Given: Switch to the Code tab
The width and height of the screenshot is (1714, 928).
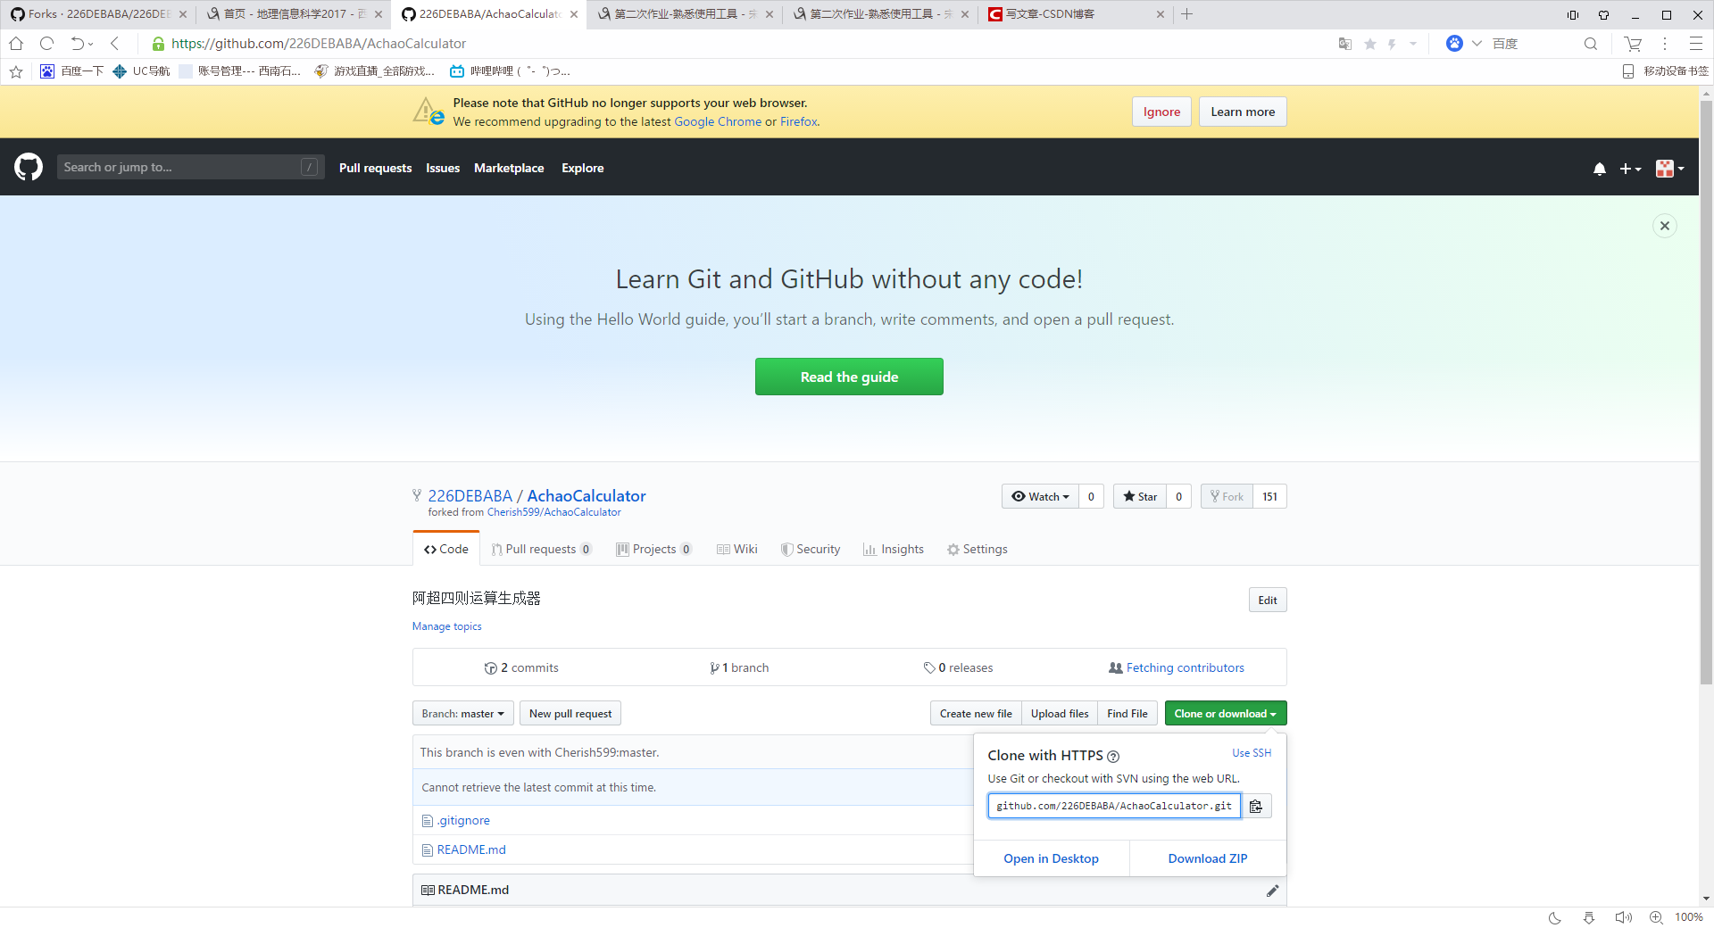Looking at the screenshot, I should [446, 549].
